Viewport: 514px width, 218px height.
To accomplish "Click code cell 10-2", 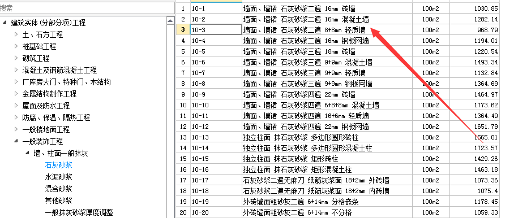I will pos(216,19).
